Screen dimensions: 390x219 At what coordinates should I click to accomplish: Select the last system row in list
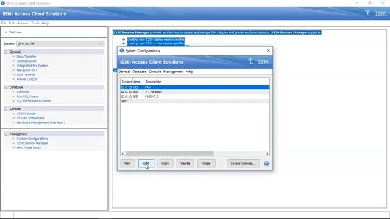195,101
